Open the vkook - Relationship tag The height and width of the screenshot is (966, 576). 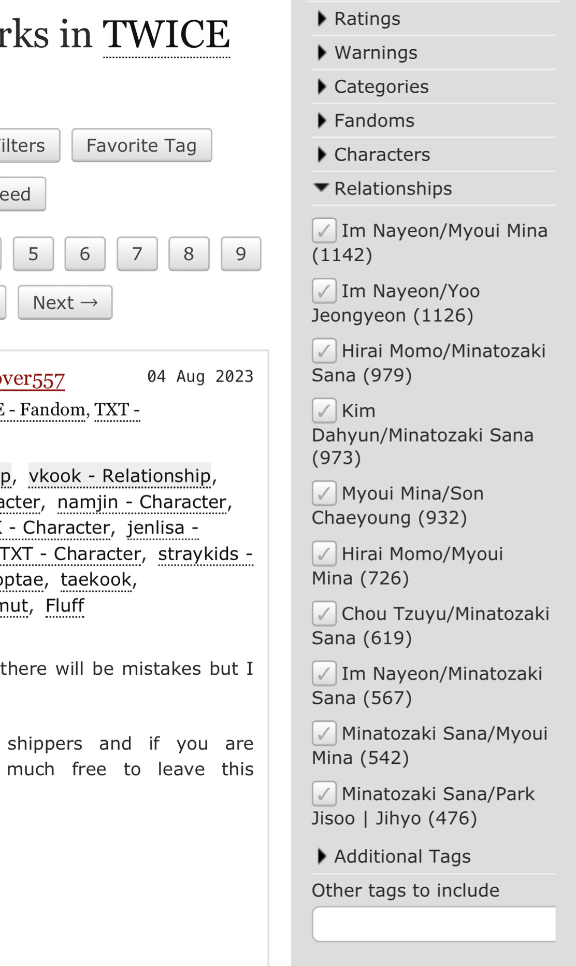pos(120,476)
